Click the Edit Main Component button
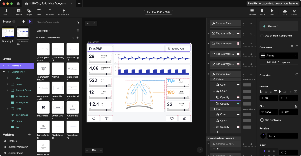The image size is (301, 156). click(279, 62)
